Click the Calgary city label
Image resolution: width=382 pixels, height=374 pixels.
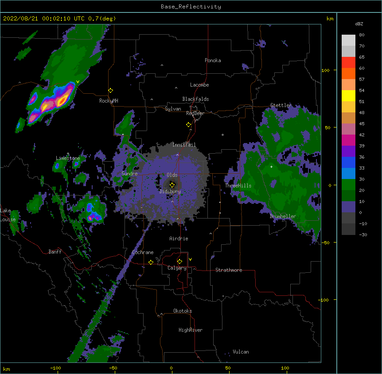point(177,268)
